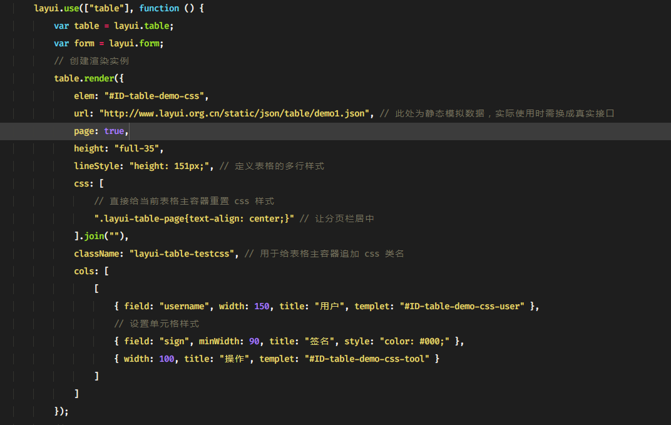Click the "layui-table-testcss" className string

(182, 253)
